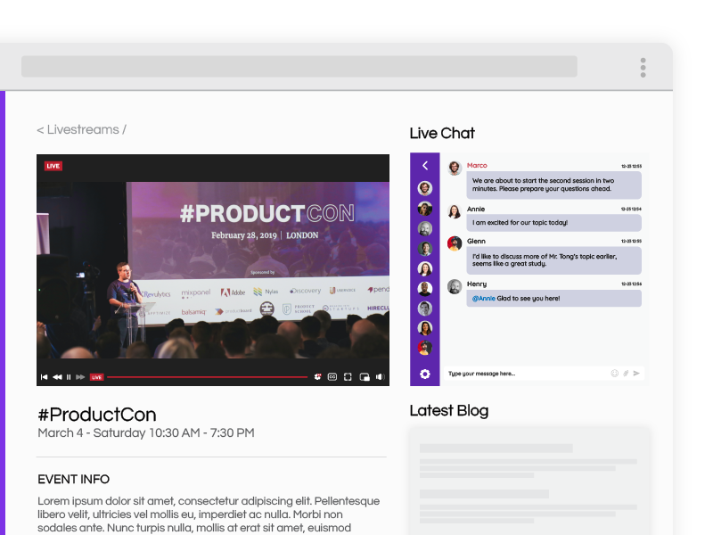Click the browser address bar
Viewport: 713px width, 535px height.
coord(299,67)
